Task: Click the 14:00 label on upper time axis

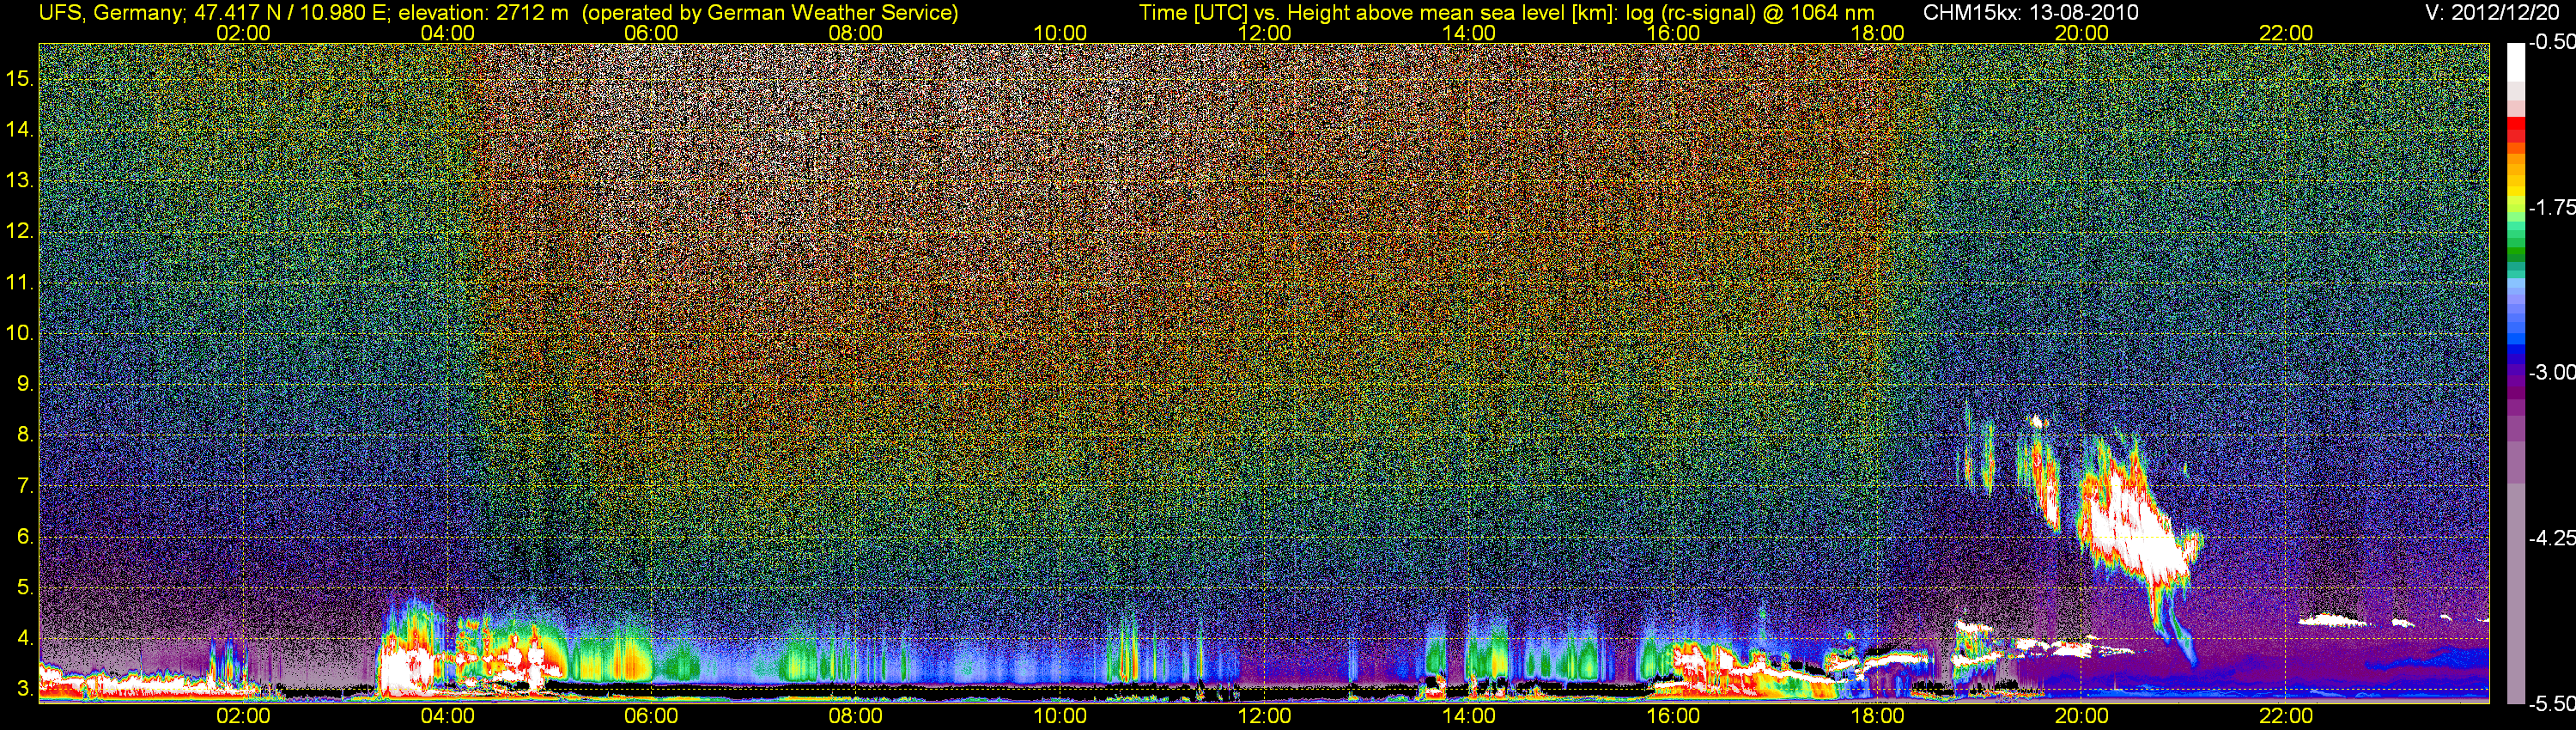Action: (1469, 33)
